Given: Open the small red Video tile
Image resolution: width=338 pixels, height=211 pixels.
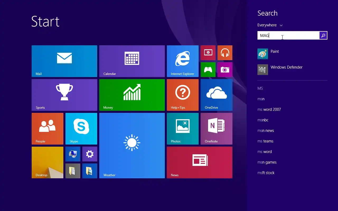Looking at the screenshot, I should point(208,53).
